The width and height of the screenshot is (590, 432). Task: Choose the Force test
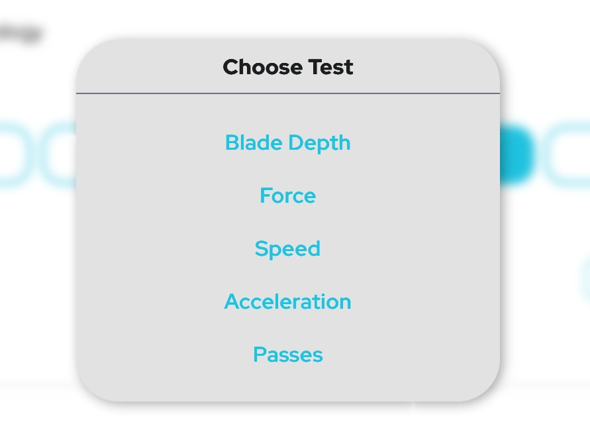pos(287,196)
